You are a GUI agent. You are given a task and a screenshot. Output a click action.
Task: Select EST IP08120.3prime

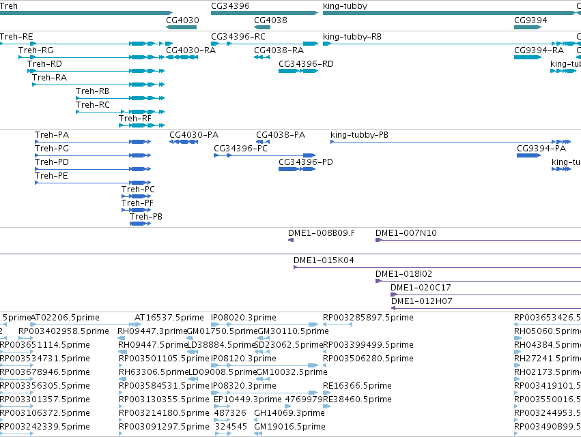tap(244, 359)
